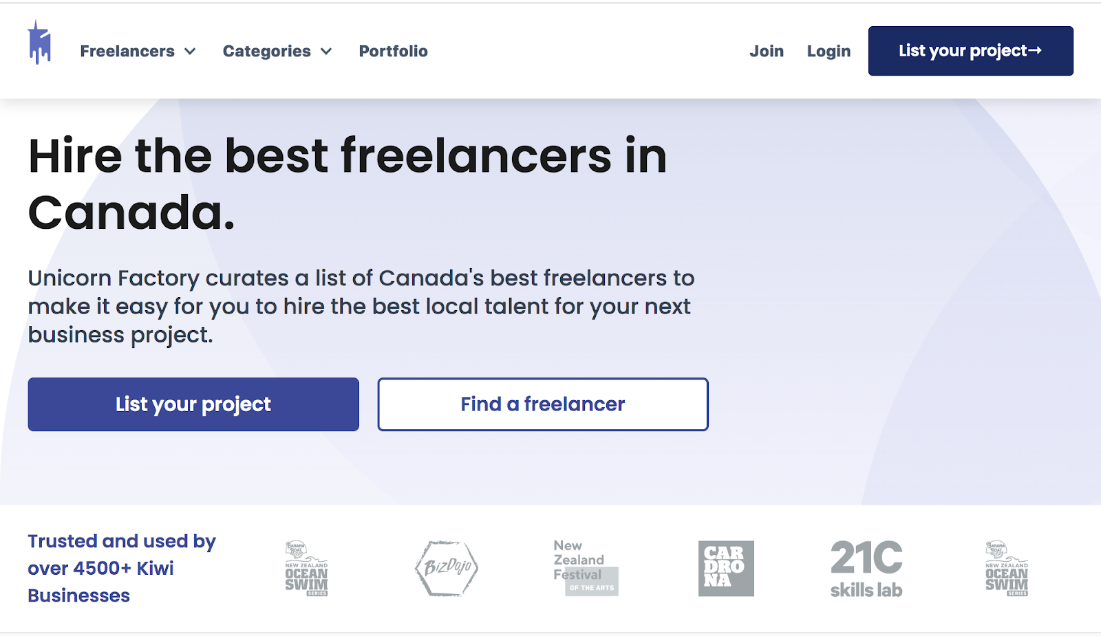This screenshot has height=636, width=1101.
Task: Click the first Ocean Swim series logo
Action: (x=306, y=568)
